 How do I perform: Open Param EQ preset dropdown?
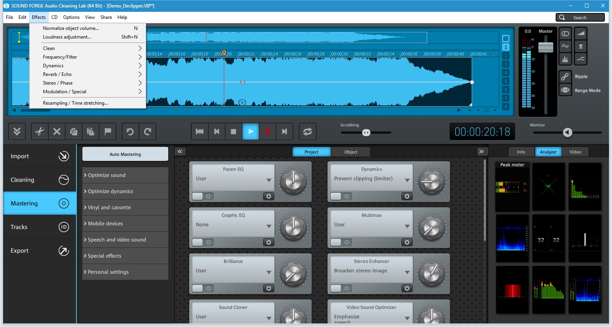(269, 180)
